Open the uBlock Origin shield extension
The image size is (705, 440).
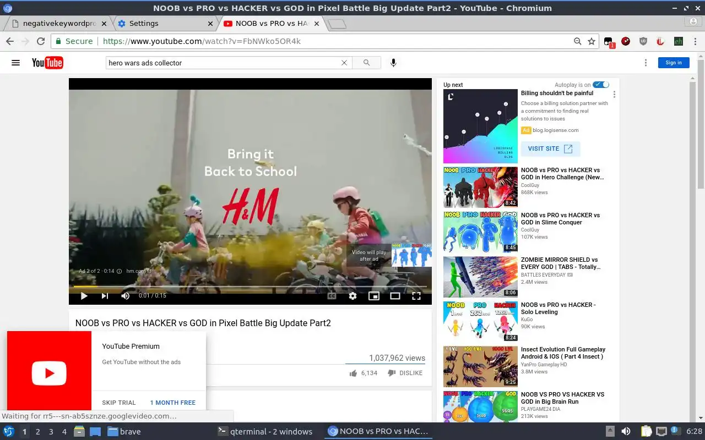click(643, 41)
